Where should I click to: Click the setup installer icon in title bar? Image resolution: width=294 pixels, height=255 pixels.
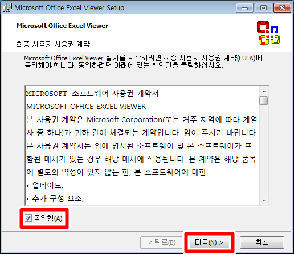(x=7, y=8)
